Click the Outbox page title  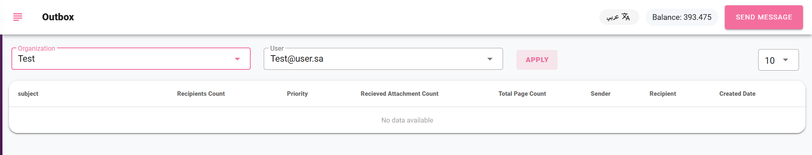58,17
